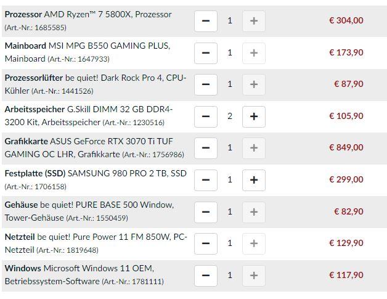387x299 pixels.
Task: Decrease Windows 11 OEM quantity
Action: (206, 276)
